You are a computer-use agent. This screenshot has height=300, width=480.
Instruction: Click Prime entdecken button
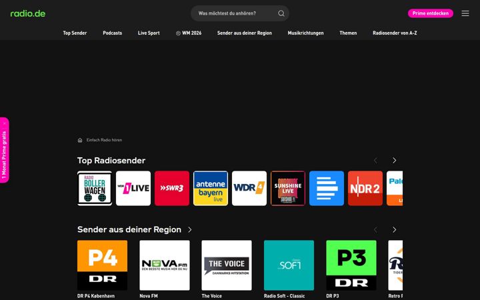[x=431, y=13]
